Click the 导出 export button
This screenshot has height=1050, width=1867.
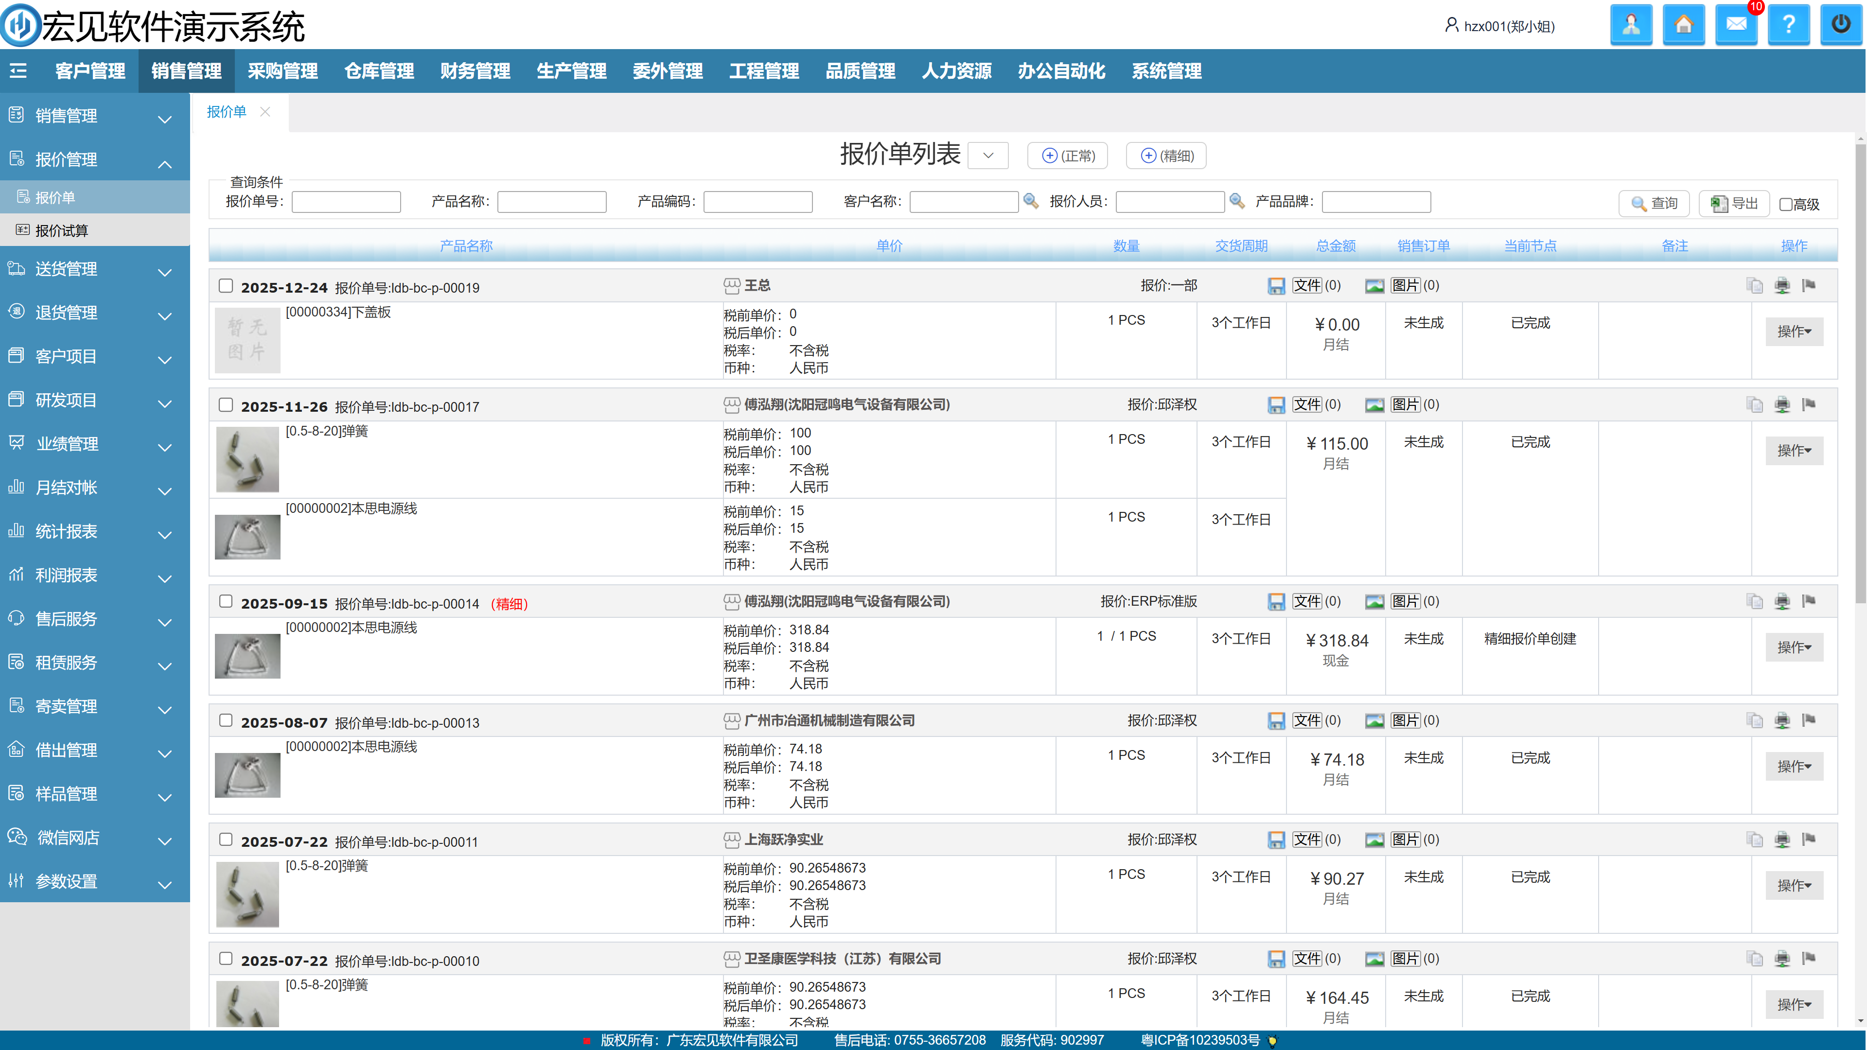pos(1734,204)
